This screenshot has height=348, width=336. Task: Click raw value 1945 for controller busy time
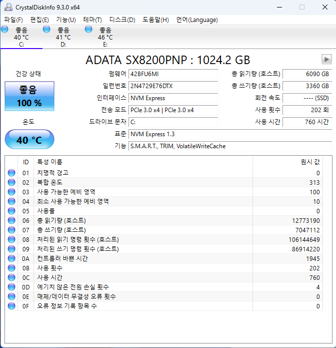click(313, 259)
